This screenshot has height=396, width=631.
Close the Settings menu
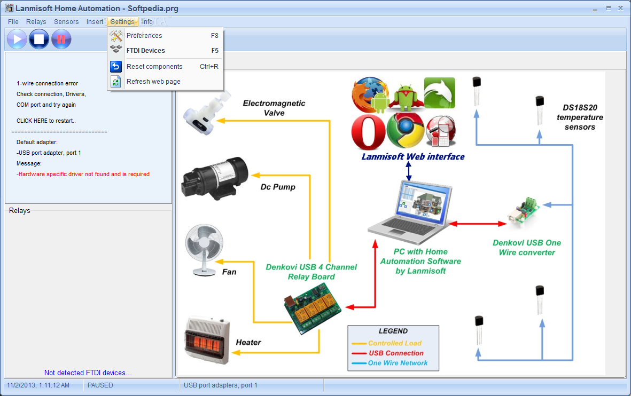pyautogui.click(x=122, y=22)
